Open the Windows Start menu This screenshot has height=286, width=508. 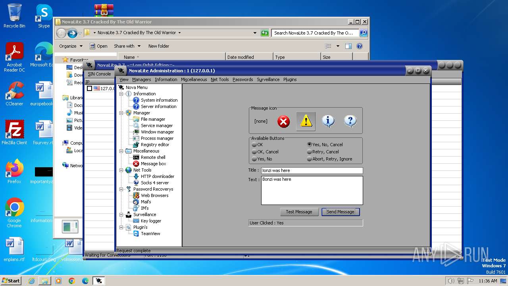click(x=11, y=280)
